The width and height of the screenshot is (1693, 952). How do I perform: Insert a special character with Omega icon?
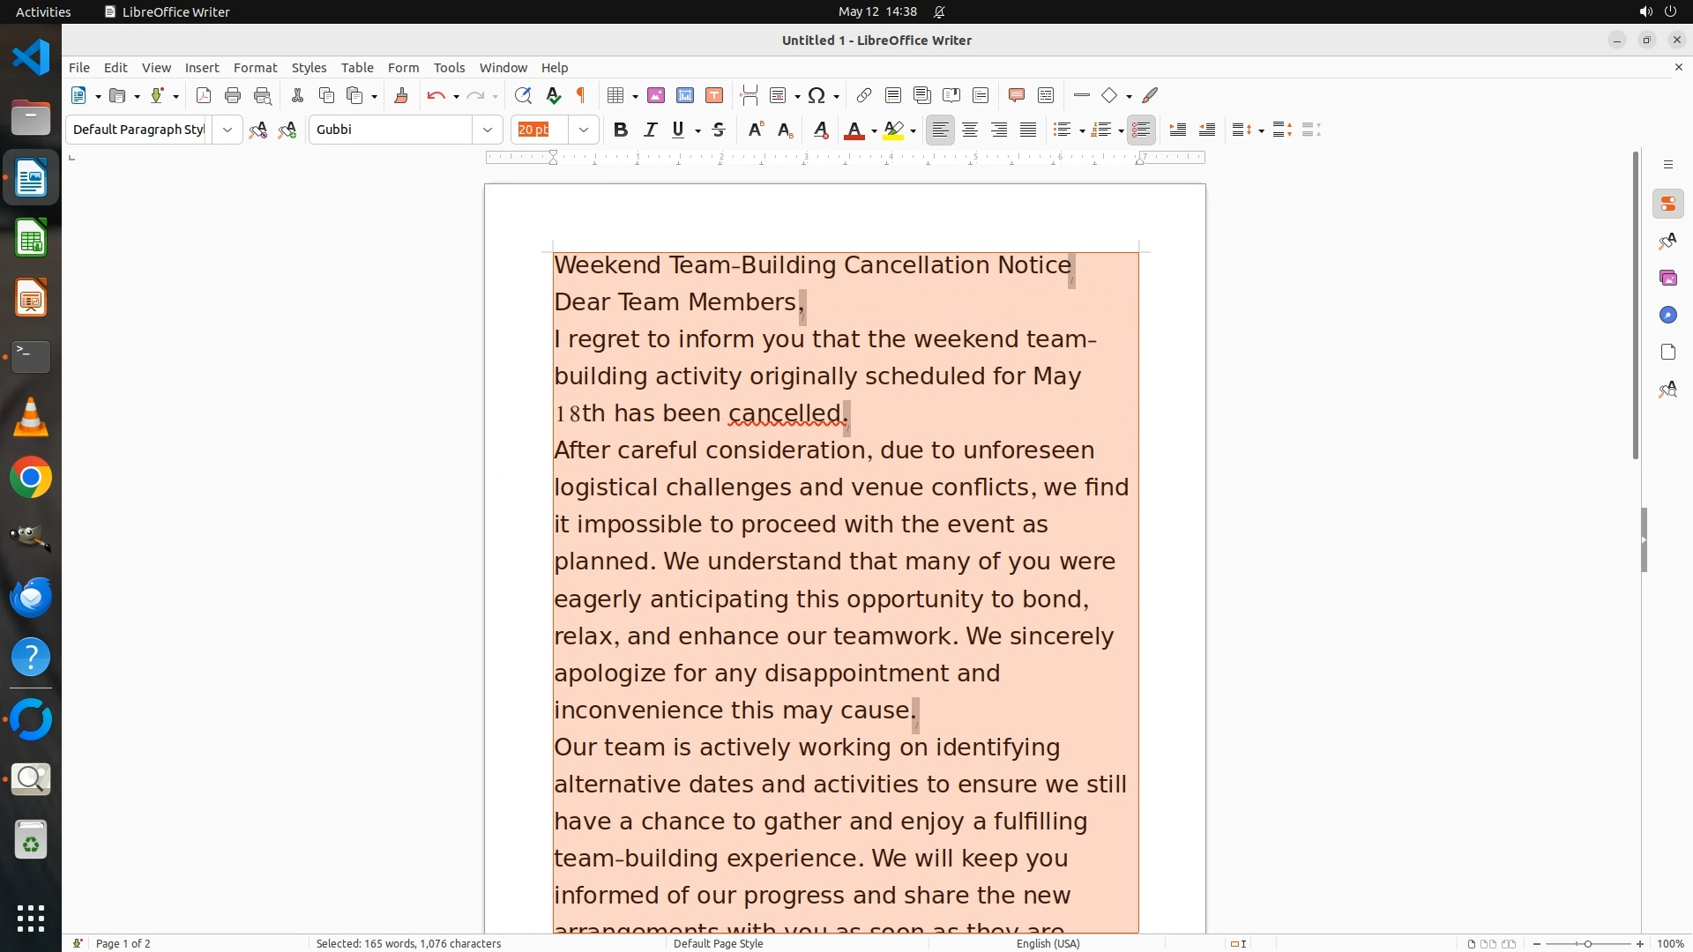coord(817,95)
